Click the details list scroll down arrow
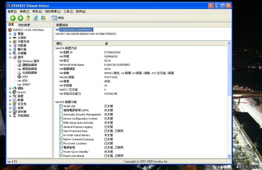 (x=229, y=156)
